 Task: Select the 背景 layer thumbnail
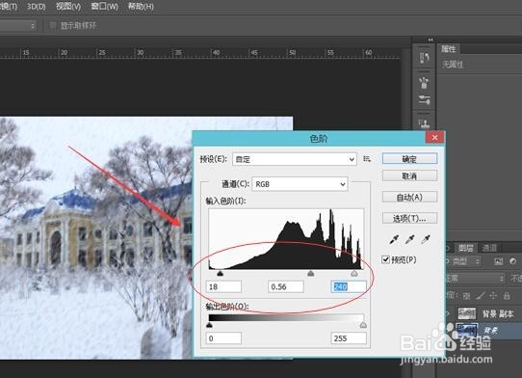[x=467, y=330]
